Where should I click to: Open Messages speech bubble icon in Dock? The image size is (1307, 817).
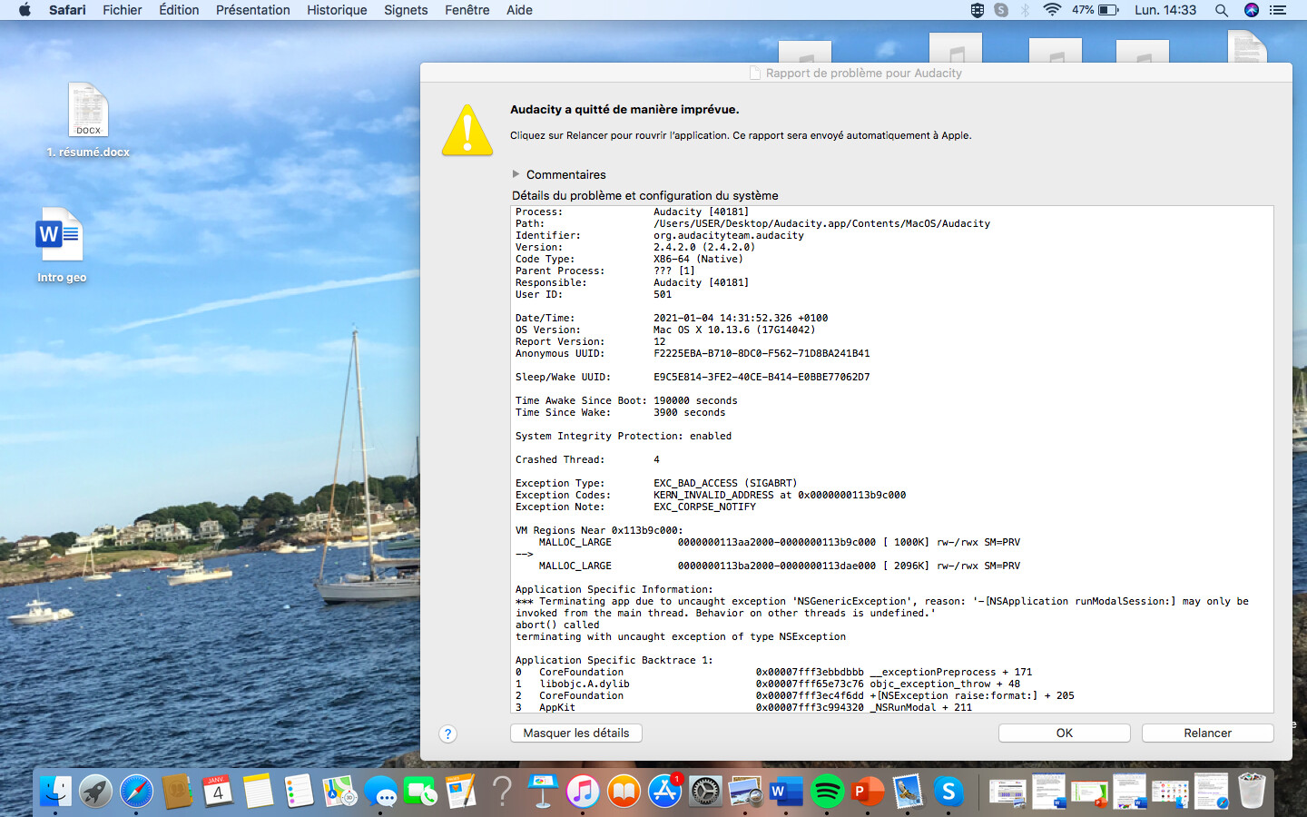tap(380, 792)
